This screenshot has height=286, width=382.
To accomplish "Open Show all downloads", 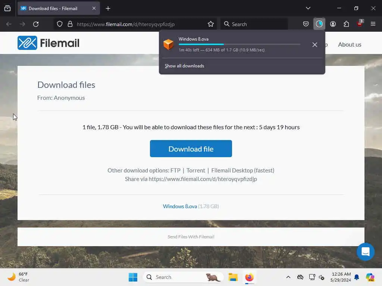I will click(x=184, y=66).
